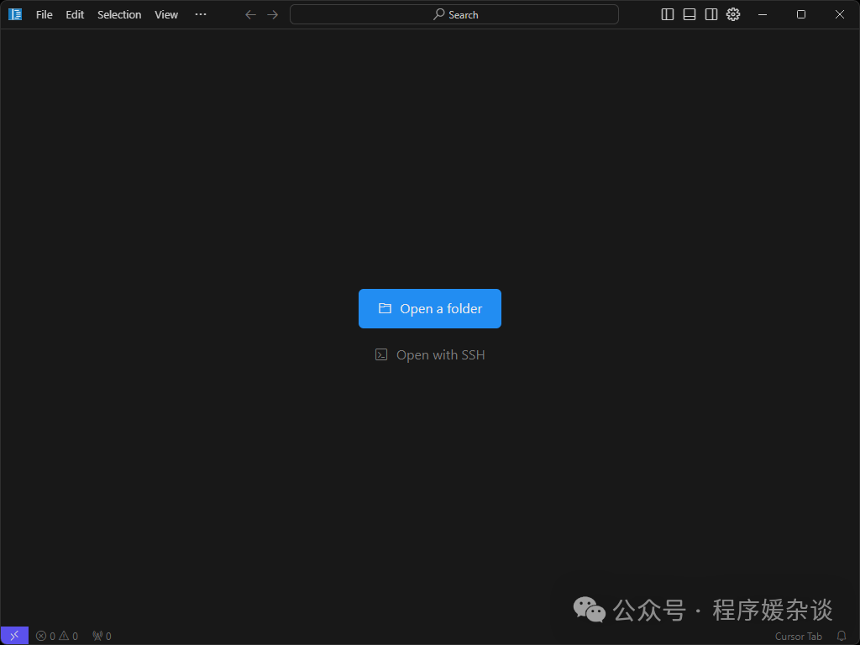The width and height of the screenshot is (860, 645).
Task: Open forwarded ports status indicator
Action: (x=102, y=636)
